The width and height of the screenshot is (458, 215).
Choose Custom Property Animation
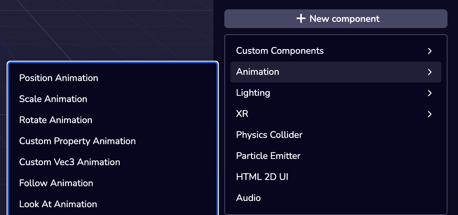coord(77,141)
